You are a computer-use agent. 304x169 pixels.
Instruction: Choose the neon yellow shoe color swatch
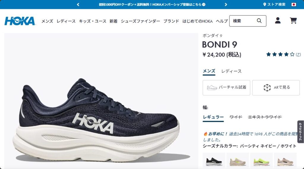(x=261, y=161)
